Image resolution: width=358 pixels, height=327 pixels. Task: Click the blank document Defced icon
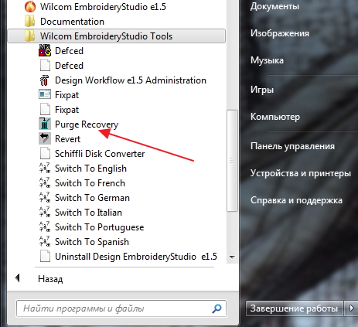pos(45,66)
